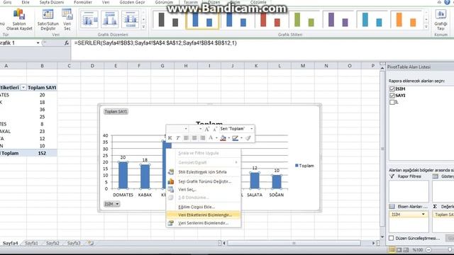
Task: Click decrease font size icon
Action: (214, 129)
